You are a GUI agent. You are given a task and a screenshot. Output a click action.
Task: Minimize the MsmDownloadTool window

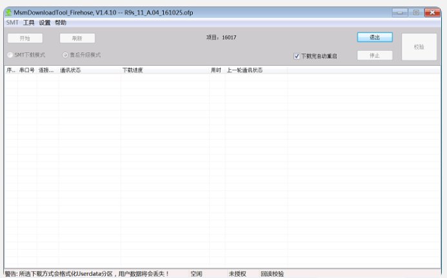click(400, 12)
